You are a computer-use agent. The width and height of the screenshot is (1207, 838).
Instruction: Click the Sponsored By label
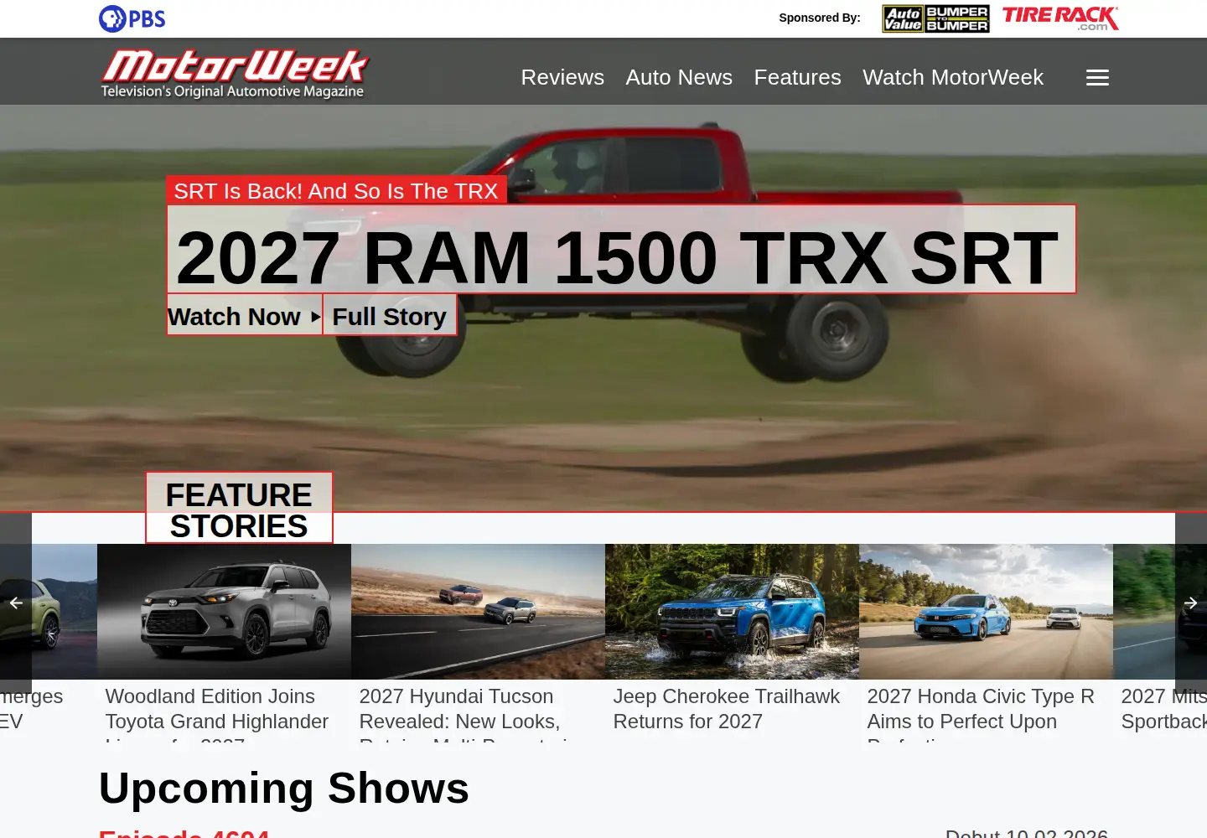pyautogui.click(x=820, y=18)
